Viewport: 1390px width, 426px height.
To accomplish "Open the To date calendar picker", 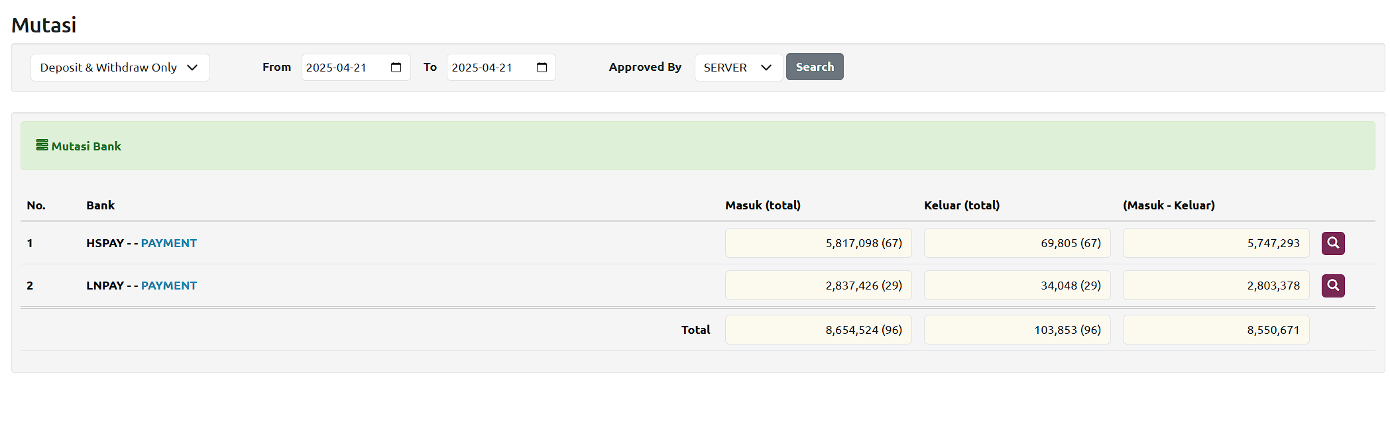I will click(542, 68).
